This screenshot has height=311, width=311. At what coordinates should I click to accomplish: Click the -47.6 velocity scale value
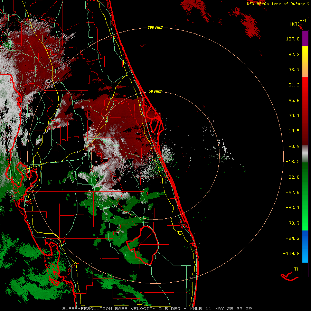293,192
